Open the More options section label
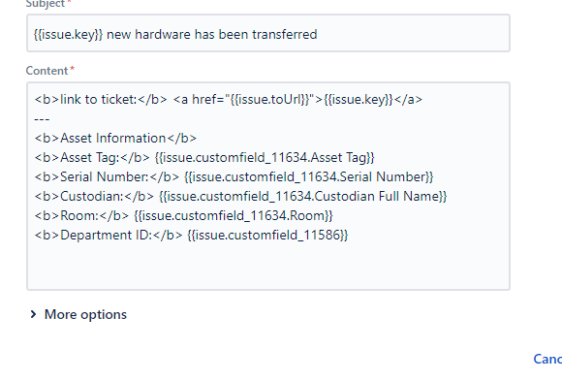562x381 pixels. [x=85, y=314]
